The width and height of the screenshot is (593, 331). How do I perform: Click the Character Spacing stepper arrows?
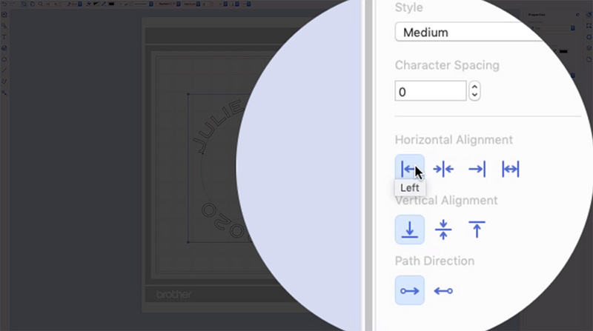point(475,92)
